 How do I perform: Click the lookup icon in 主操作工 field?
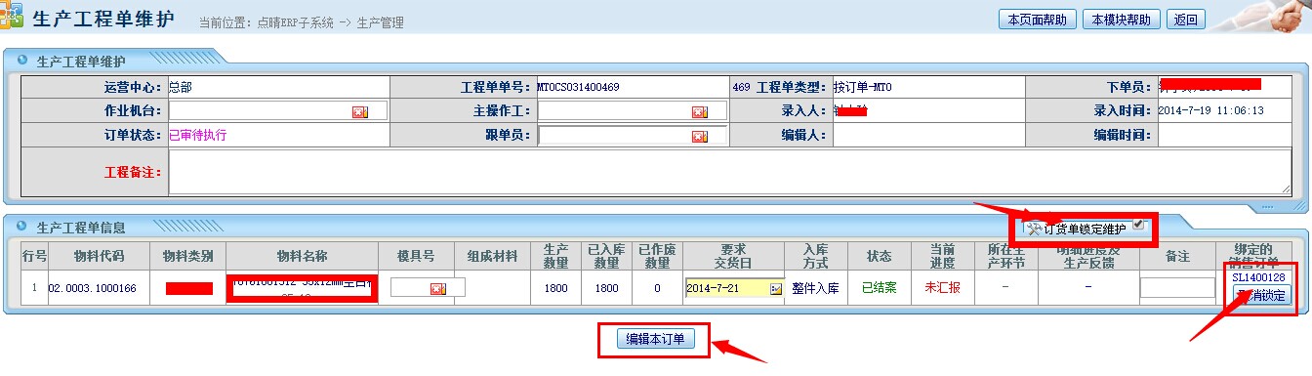click(x=699, y=112)
